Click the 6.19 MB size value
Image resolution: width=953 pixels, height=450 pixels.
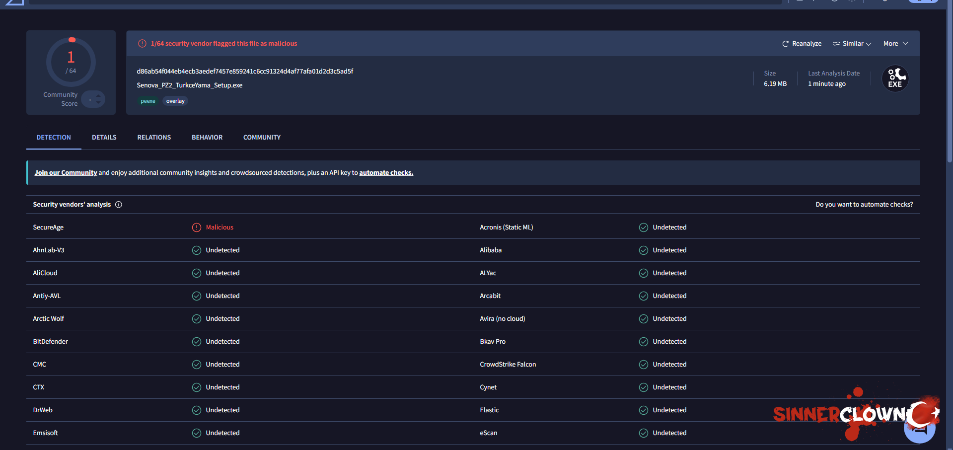point(775,84)
